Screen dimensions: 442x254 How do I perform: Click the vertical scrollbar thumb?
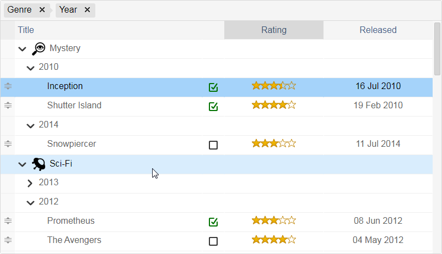point(437,49)
